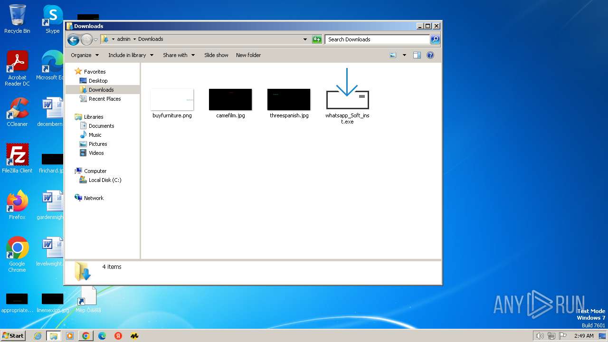Open Acrobat Reader DC shortcut
Image resolution: width=608 pixels, height=342 pixels.
point(17,69)
